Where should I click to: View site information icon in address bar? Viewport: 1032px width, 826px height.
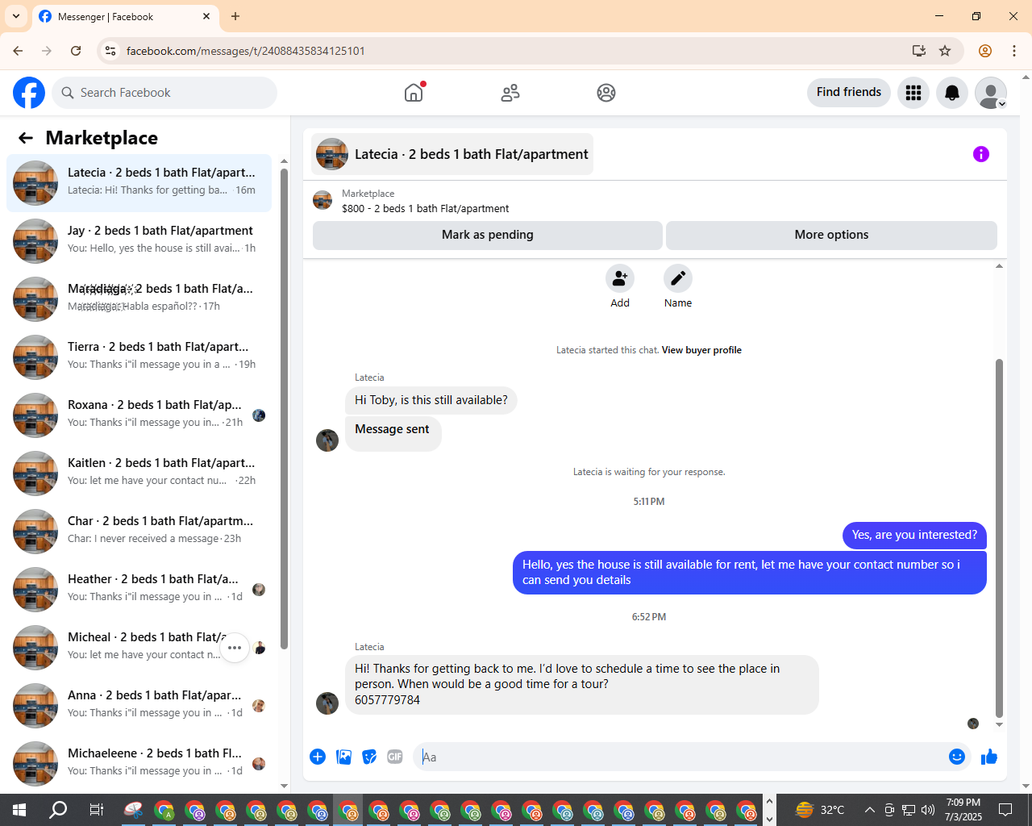[x=110, y=51]
